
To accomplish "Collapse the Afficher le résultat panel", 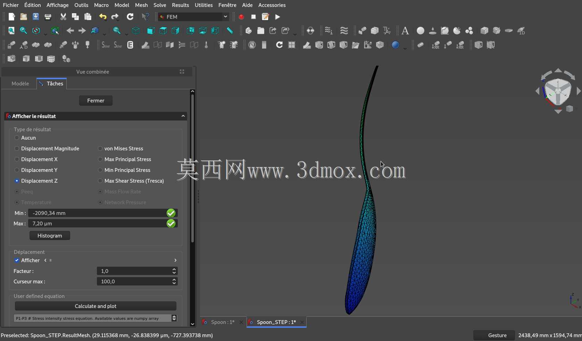I will 183,116.
